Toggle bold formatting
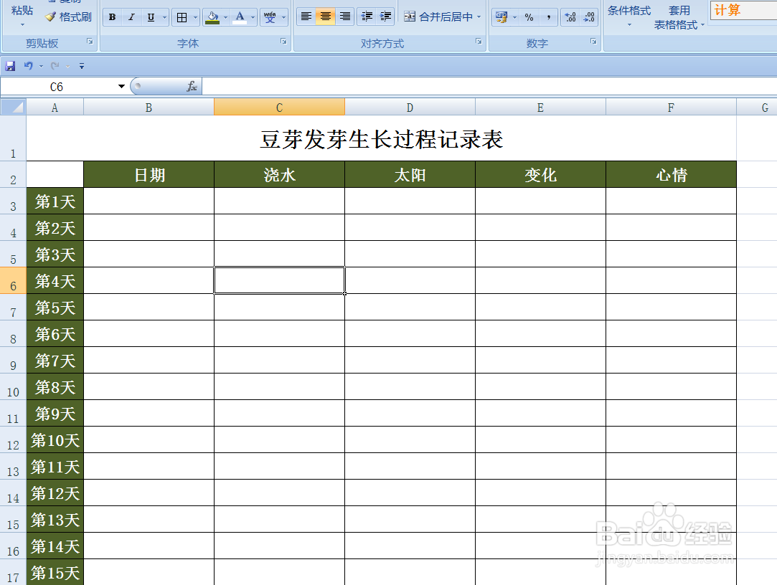This screenshot has width=777, height=585. coord(113,17)
